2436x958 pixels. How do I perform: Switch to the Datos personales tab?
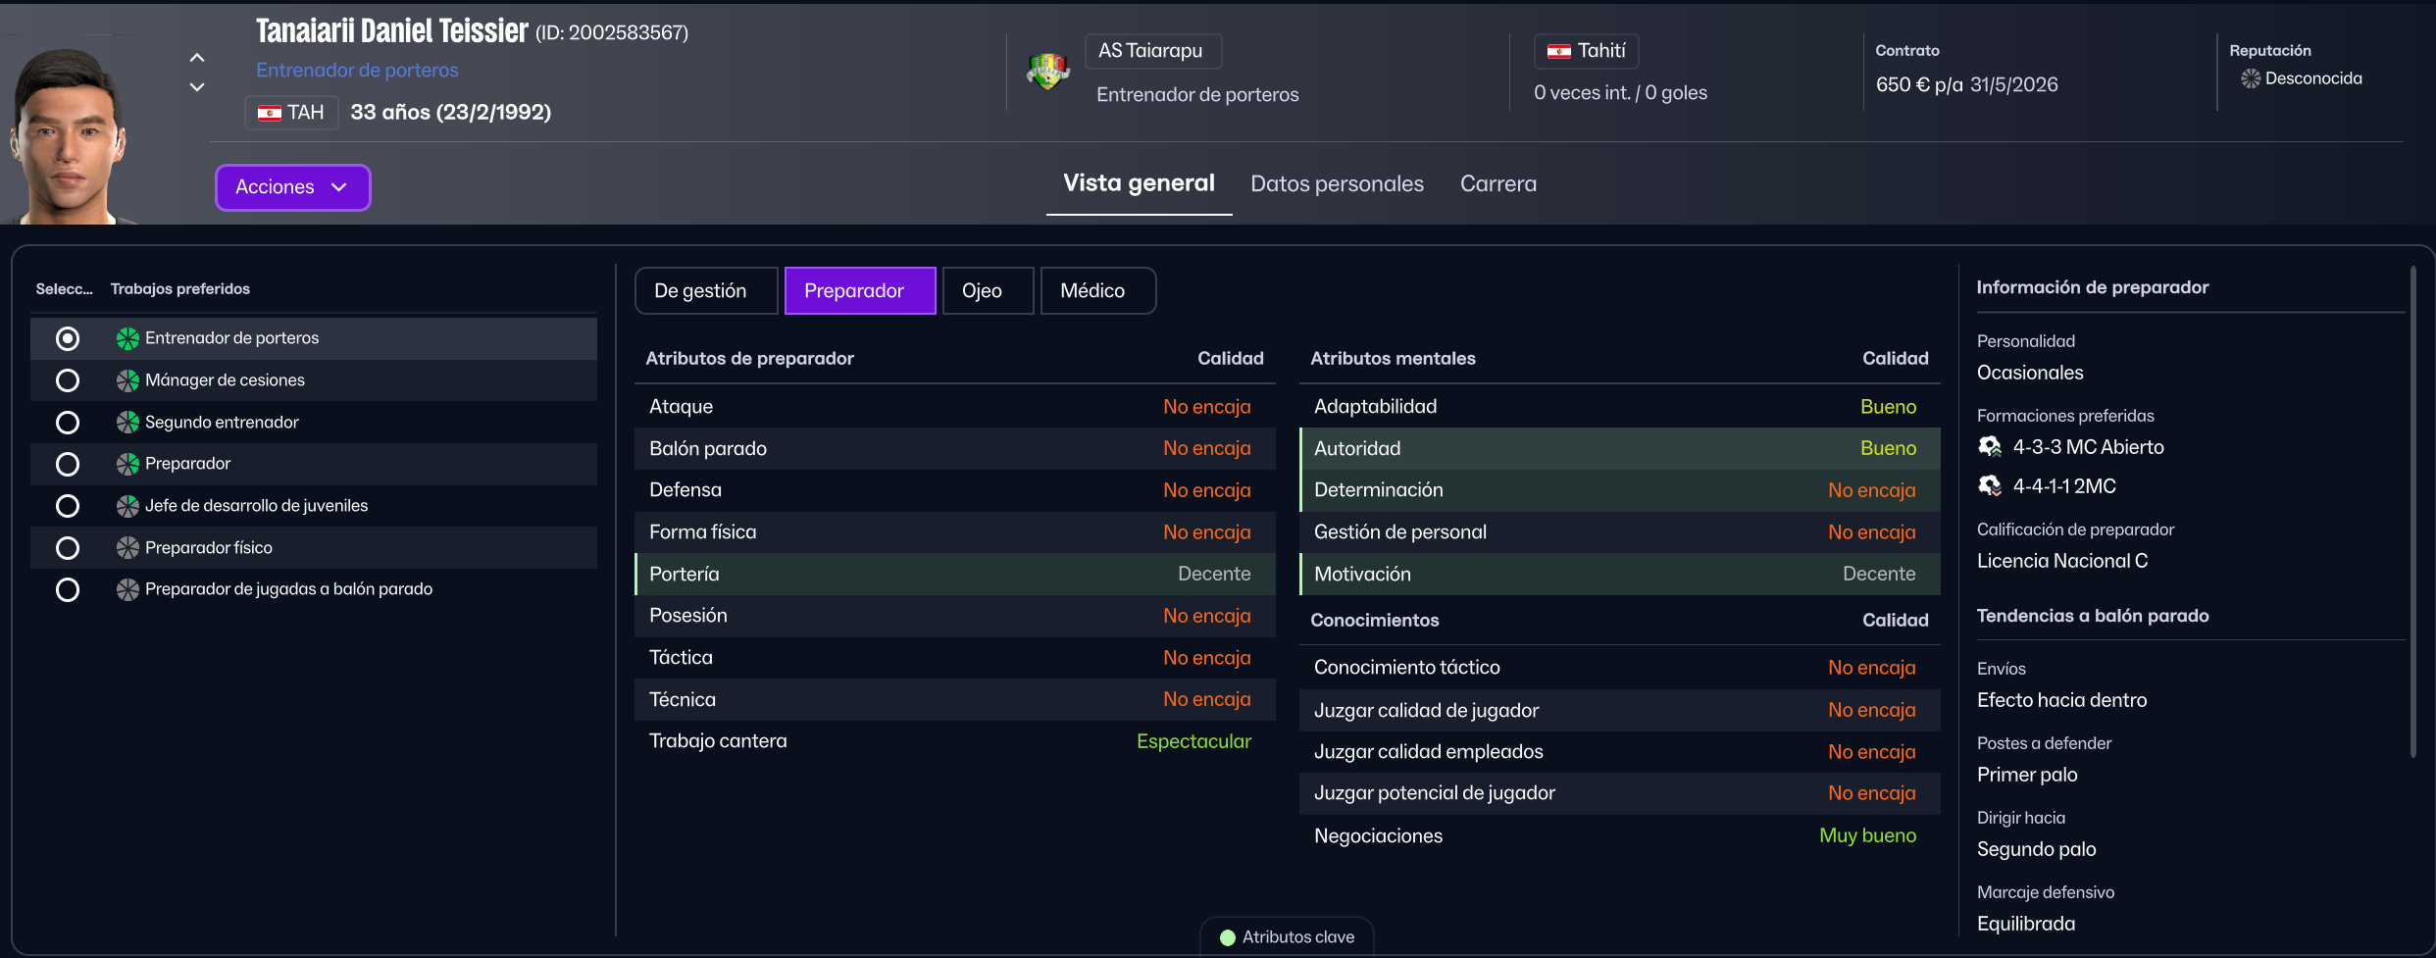1337,184
